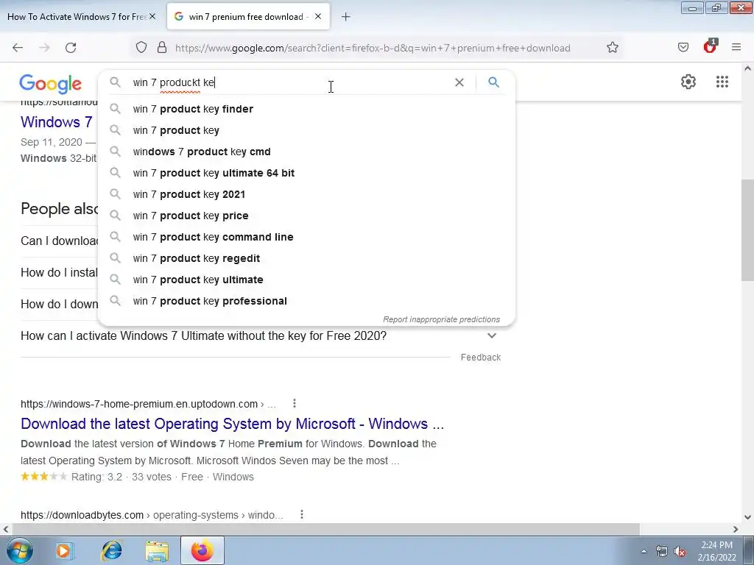Choose suggestion 'win 7 product key professional'
Viewport: 754px width, 565px height.
point(306,301)
